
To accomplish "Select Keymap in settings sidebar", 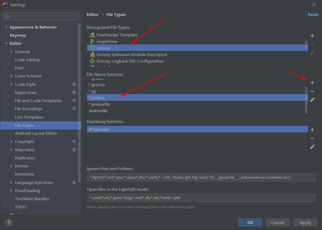I will 18,35.
